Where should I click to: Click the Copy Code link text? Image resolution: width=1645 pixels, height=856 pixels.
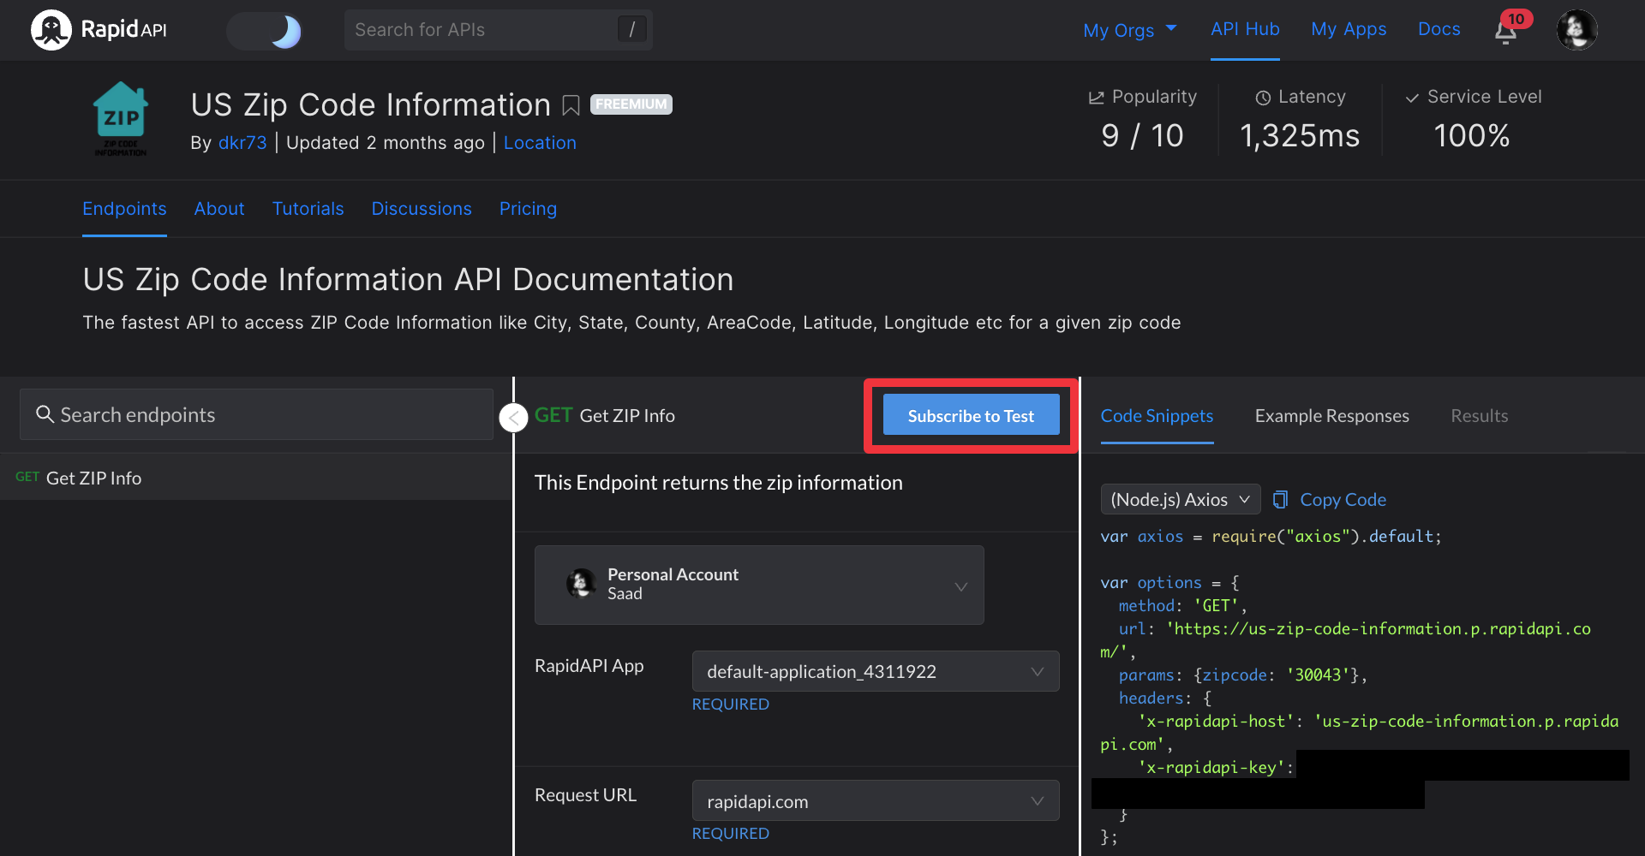(x=1343, y=500)
